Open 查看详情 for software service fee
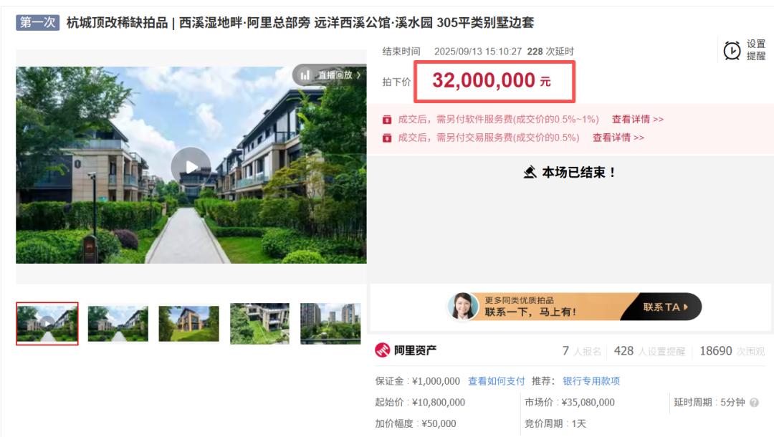Screen dimensions: 774x437 638,120
